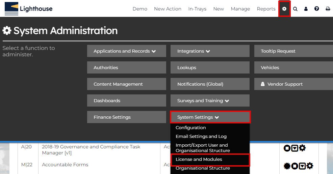This screenshot has width=333, height=174.
Task: Choose Email Settings and Log
Action: [201, 137]
